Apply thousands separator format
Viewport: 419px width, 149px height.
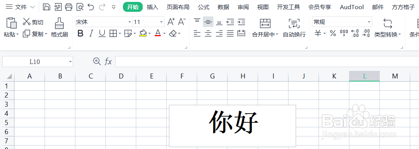coord(344,34)
